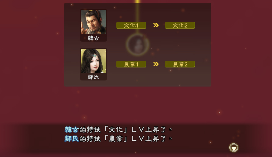Click the second LV上昇了 message line

(118, 139)
